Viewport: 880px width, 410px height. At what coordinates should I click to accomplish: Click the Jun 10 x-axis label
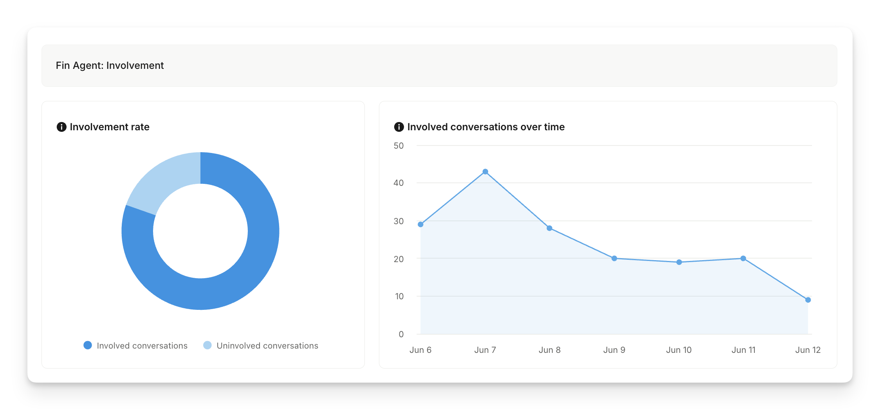[x=679, y=350]
